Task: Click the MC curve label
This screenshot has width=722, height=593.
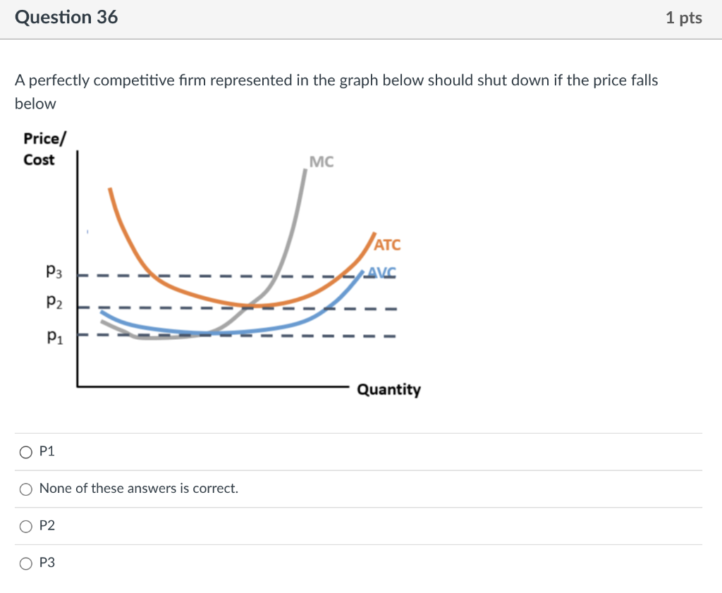Action: [322, 161]
